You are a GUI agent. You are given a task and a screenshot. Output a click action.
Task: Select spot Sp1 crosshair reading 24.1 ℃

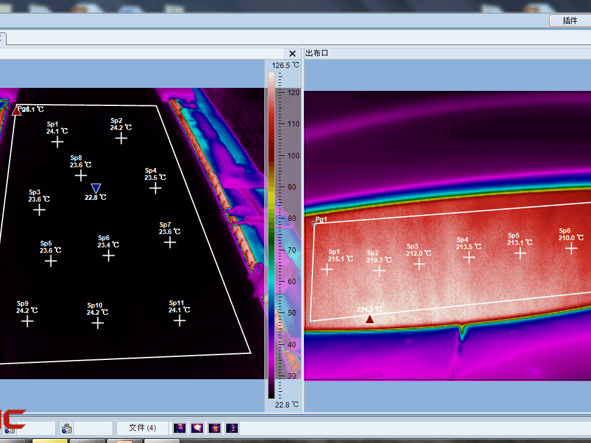click(x=57, y=142)
